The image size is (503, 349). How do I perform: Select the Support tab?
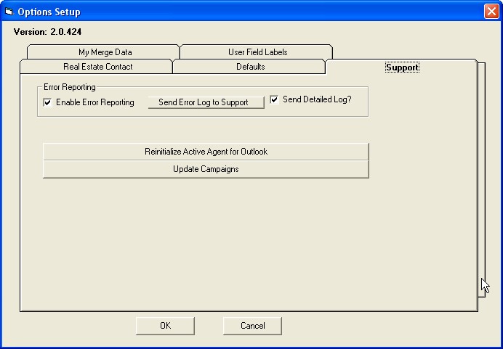coord(402,67)
